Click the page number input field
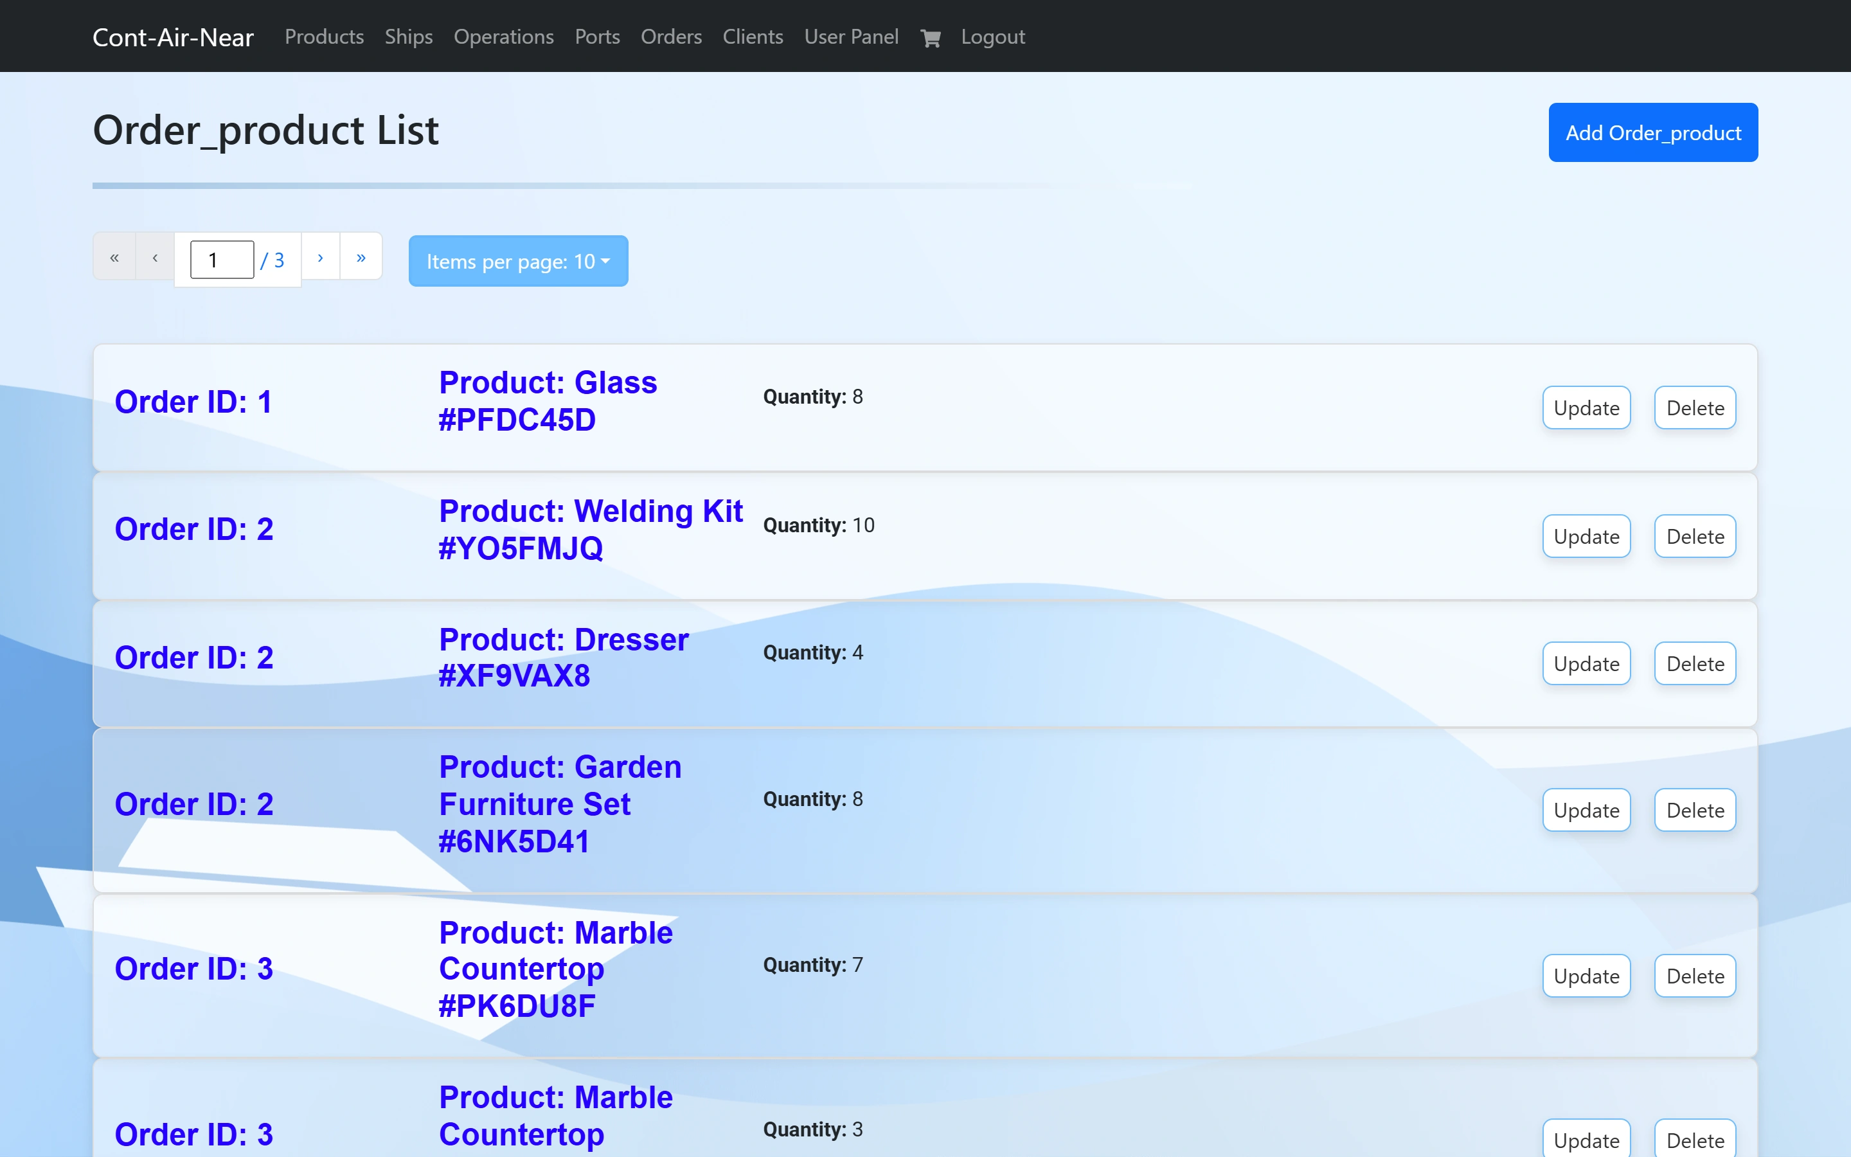 click(x=222, y=260)
